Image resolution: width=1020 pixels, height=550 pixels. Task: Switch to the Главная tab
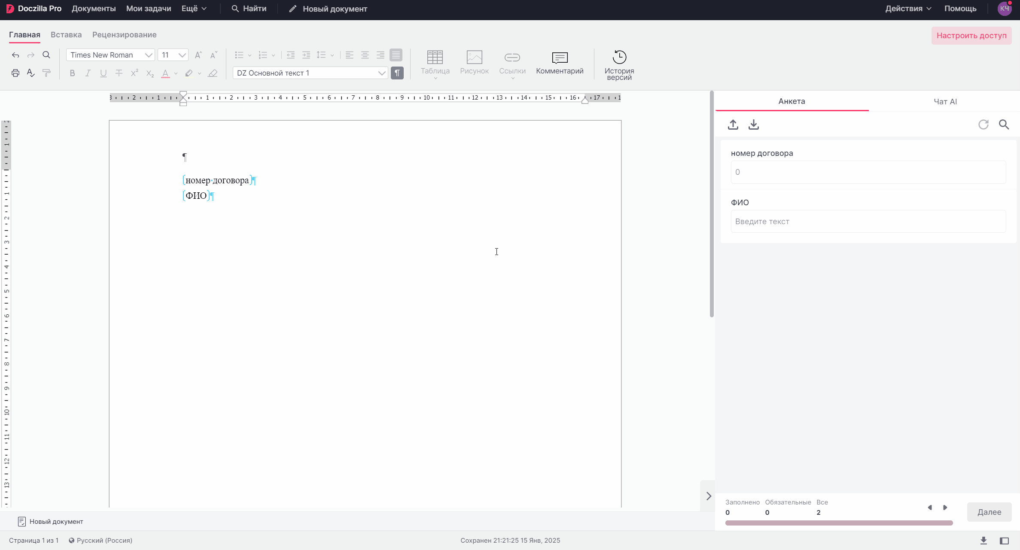point(24,35)
